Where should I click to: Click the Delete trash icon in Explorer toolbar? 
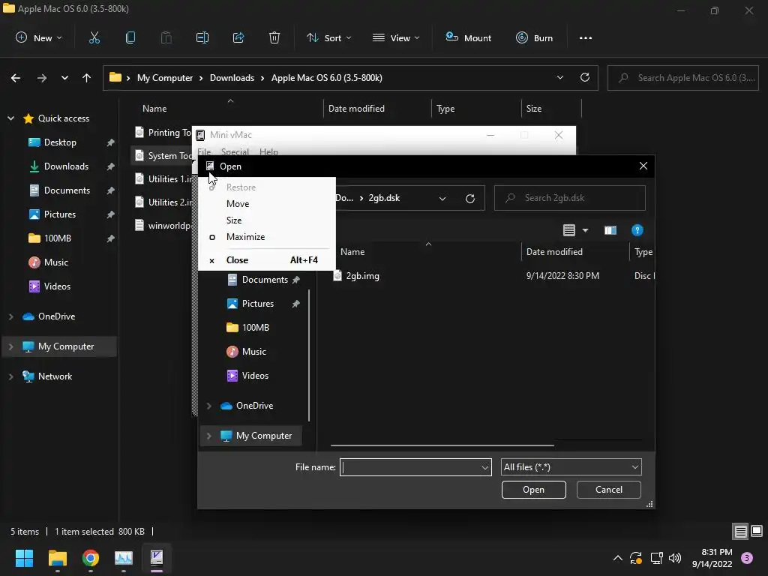[x=274, y=37]
